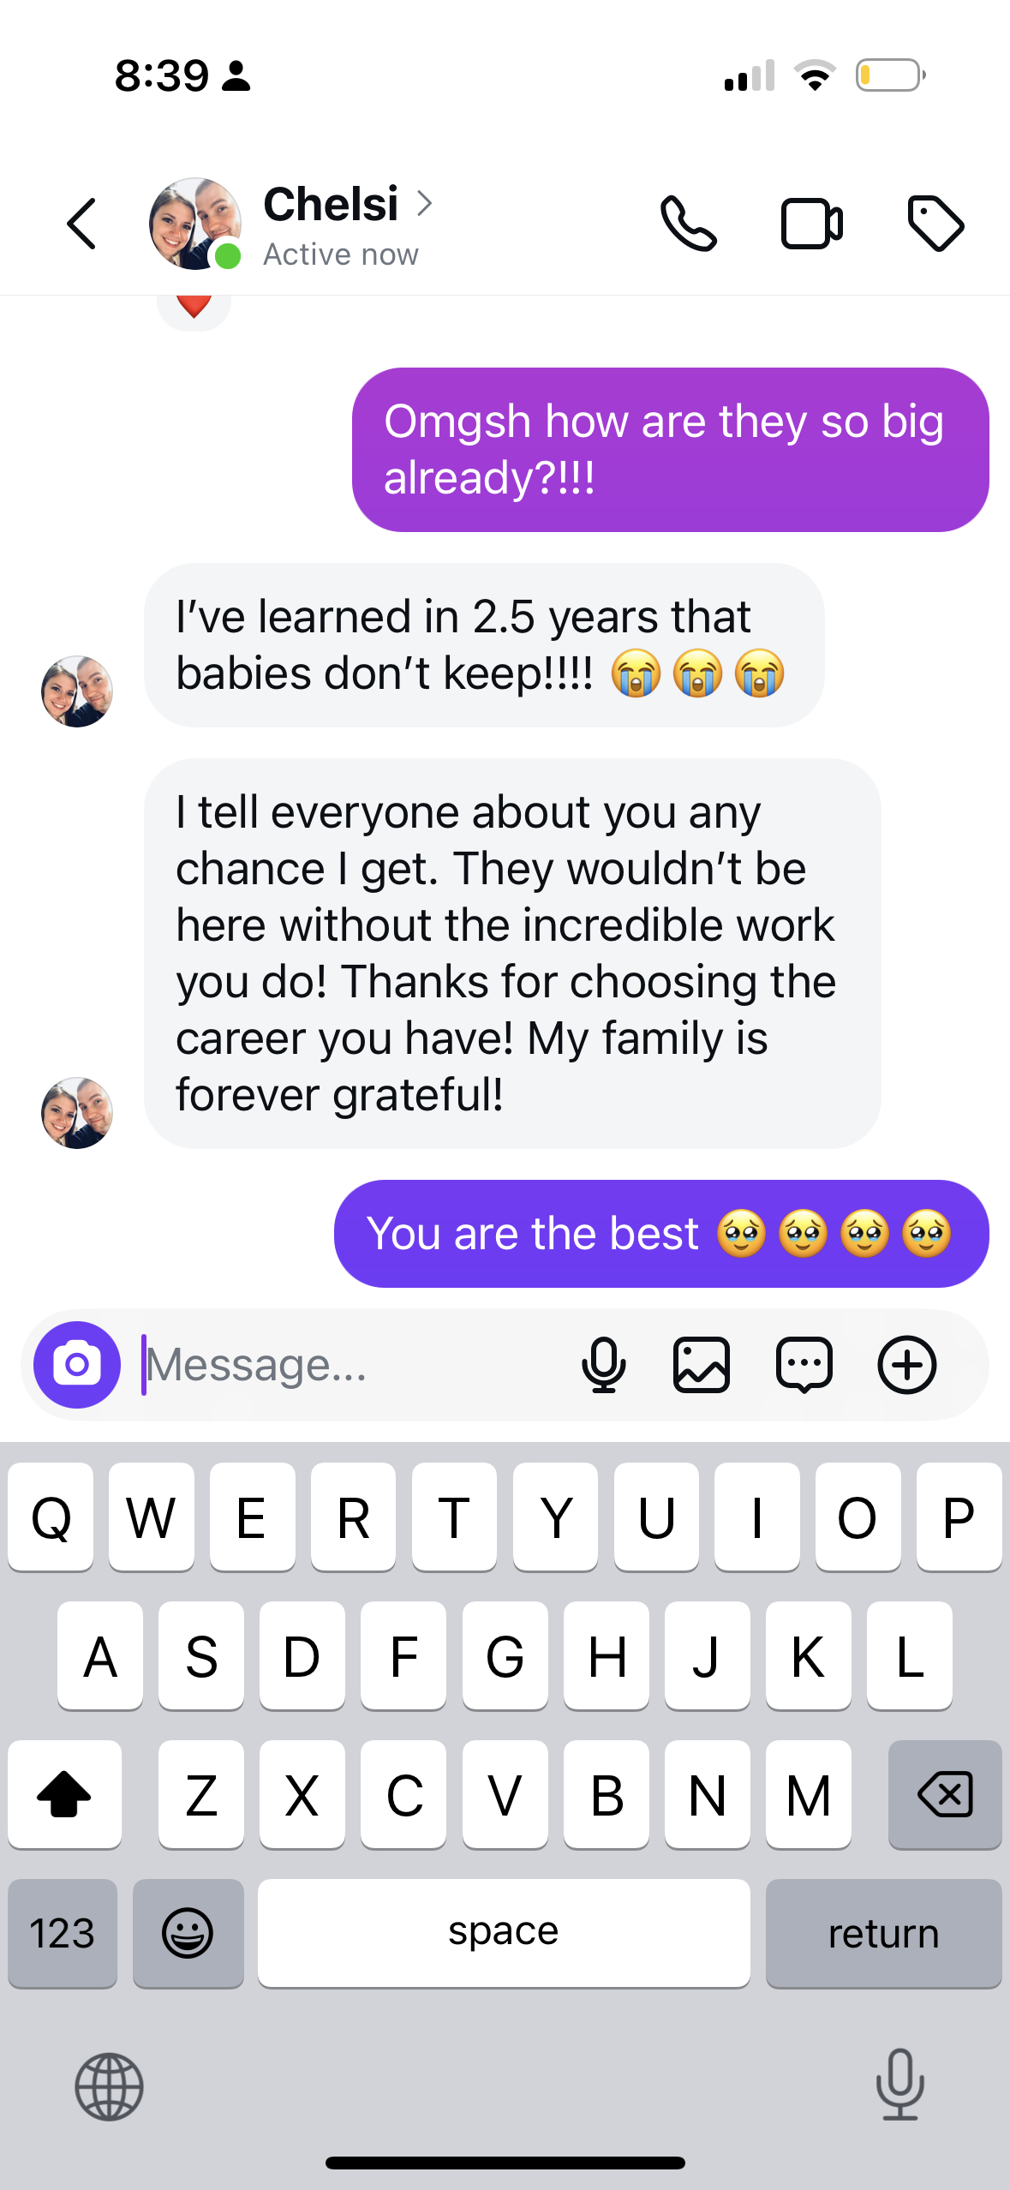1010x2190 pixels.
Task: Open the tag label icon
Action: [935, 224]
